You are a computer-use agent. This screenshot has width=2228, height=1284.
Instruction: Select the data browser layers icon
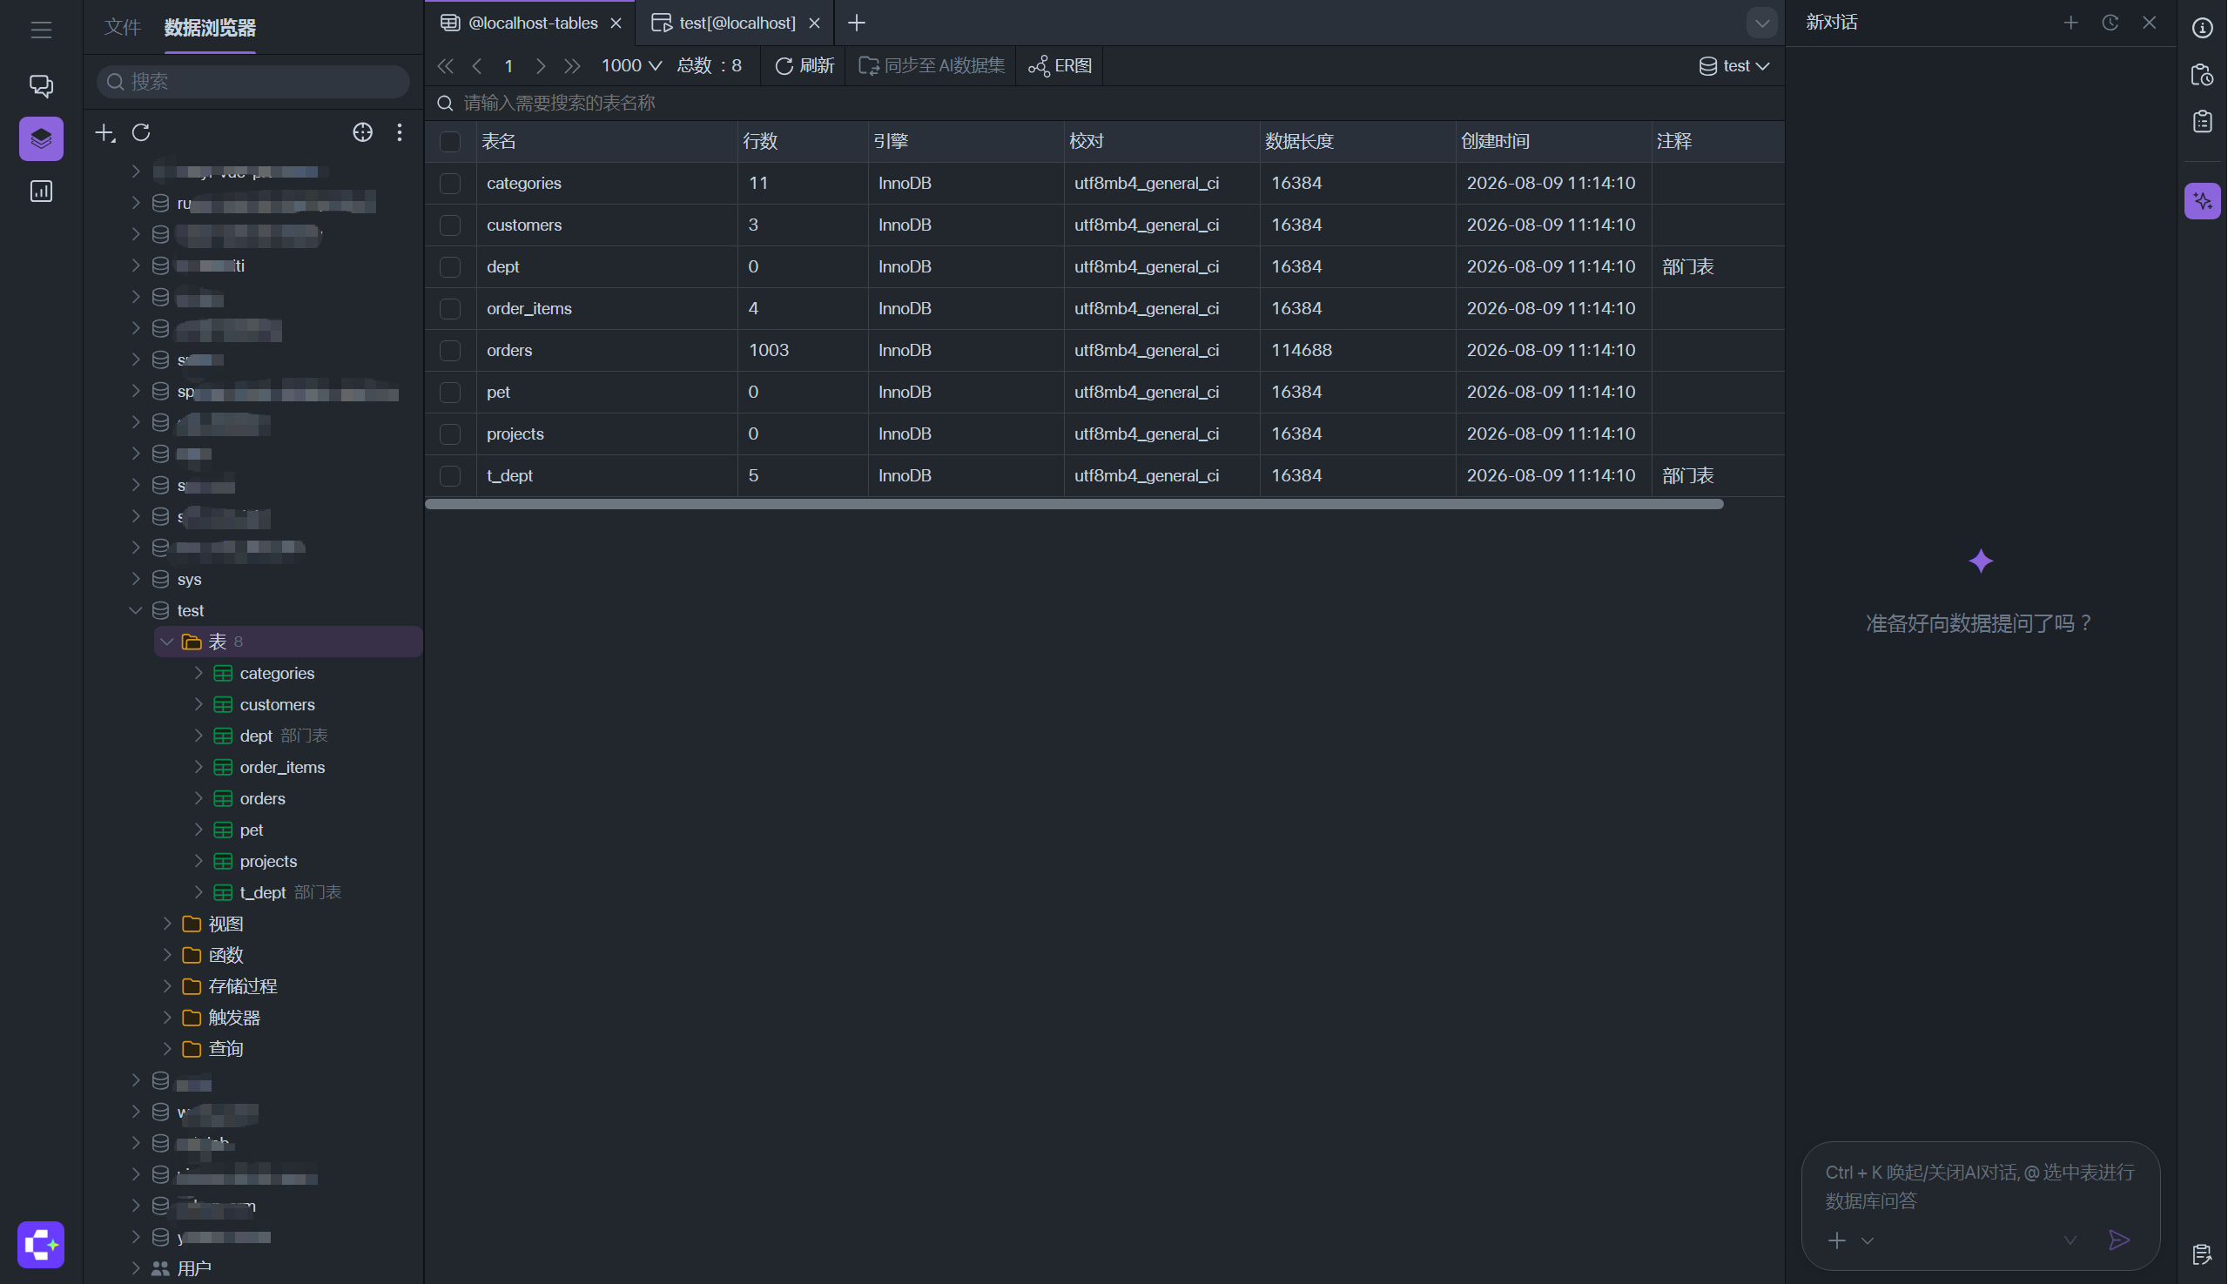[41, 138]
